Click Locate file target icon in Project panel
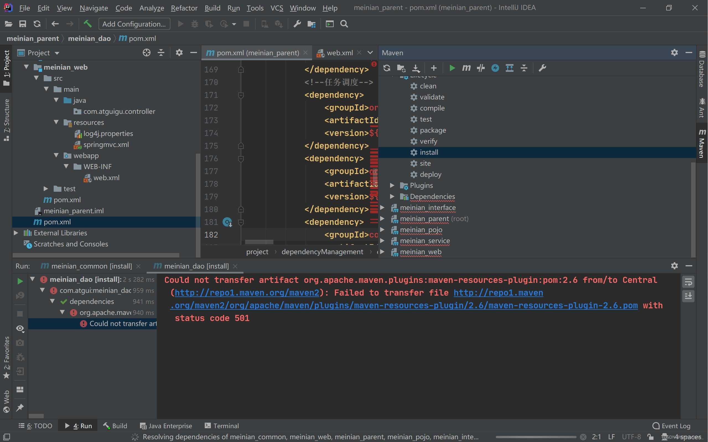The width and height of the screenshot is (708, 442). (146, 52)
